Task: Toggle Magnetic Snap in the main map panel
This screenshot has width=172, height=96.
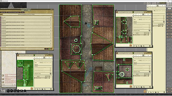Action: (x=164, y=22)
